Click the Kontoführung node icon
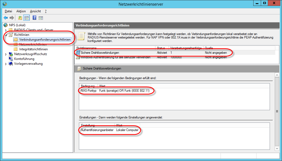The width and height of the screenshot is (282, 161). coord(11,59)
